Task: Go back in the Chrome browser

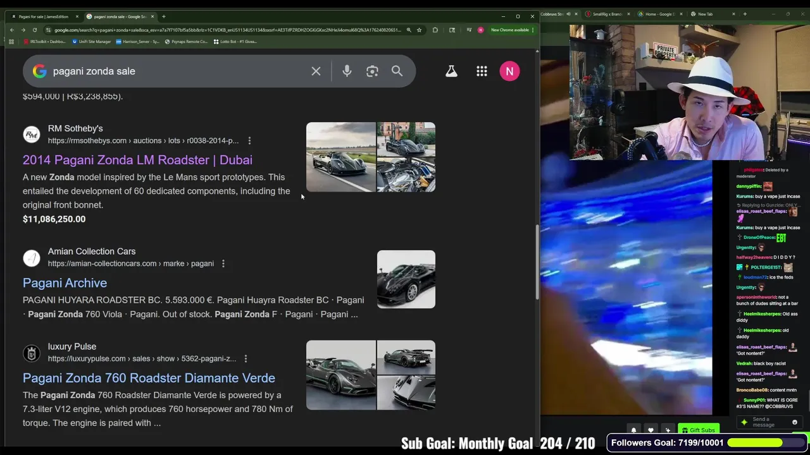Action: point(12,30)
